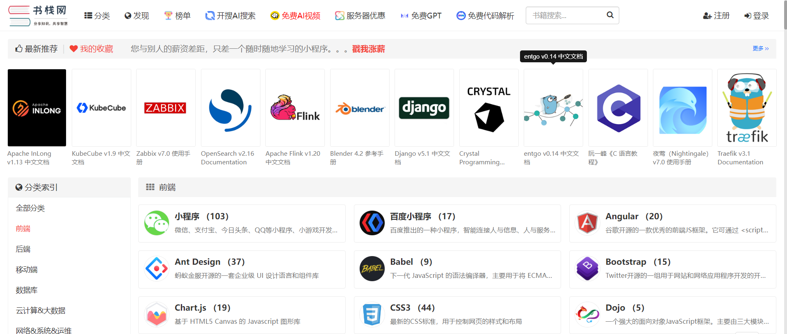Open the OpenSearch book cover

tap(230, 108)
